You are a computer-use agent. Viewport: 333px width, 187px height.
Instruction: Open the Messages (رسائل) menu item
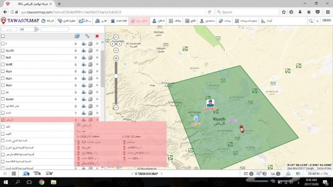[x=85, y=21]
